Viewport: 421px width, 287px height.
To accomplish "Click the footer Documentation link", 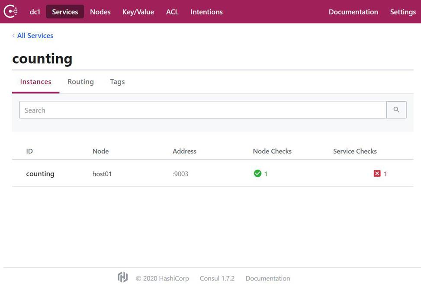I will point(268,278).
